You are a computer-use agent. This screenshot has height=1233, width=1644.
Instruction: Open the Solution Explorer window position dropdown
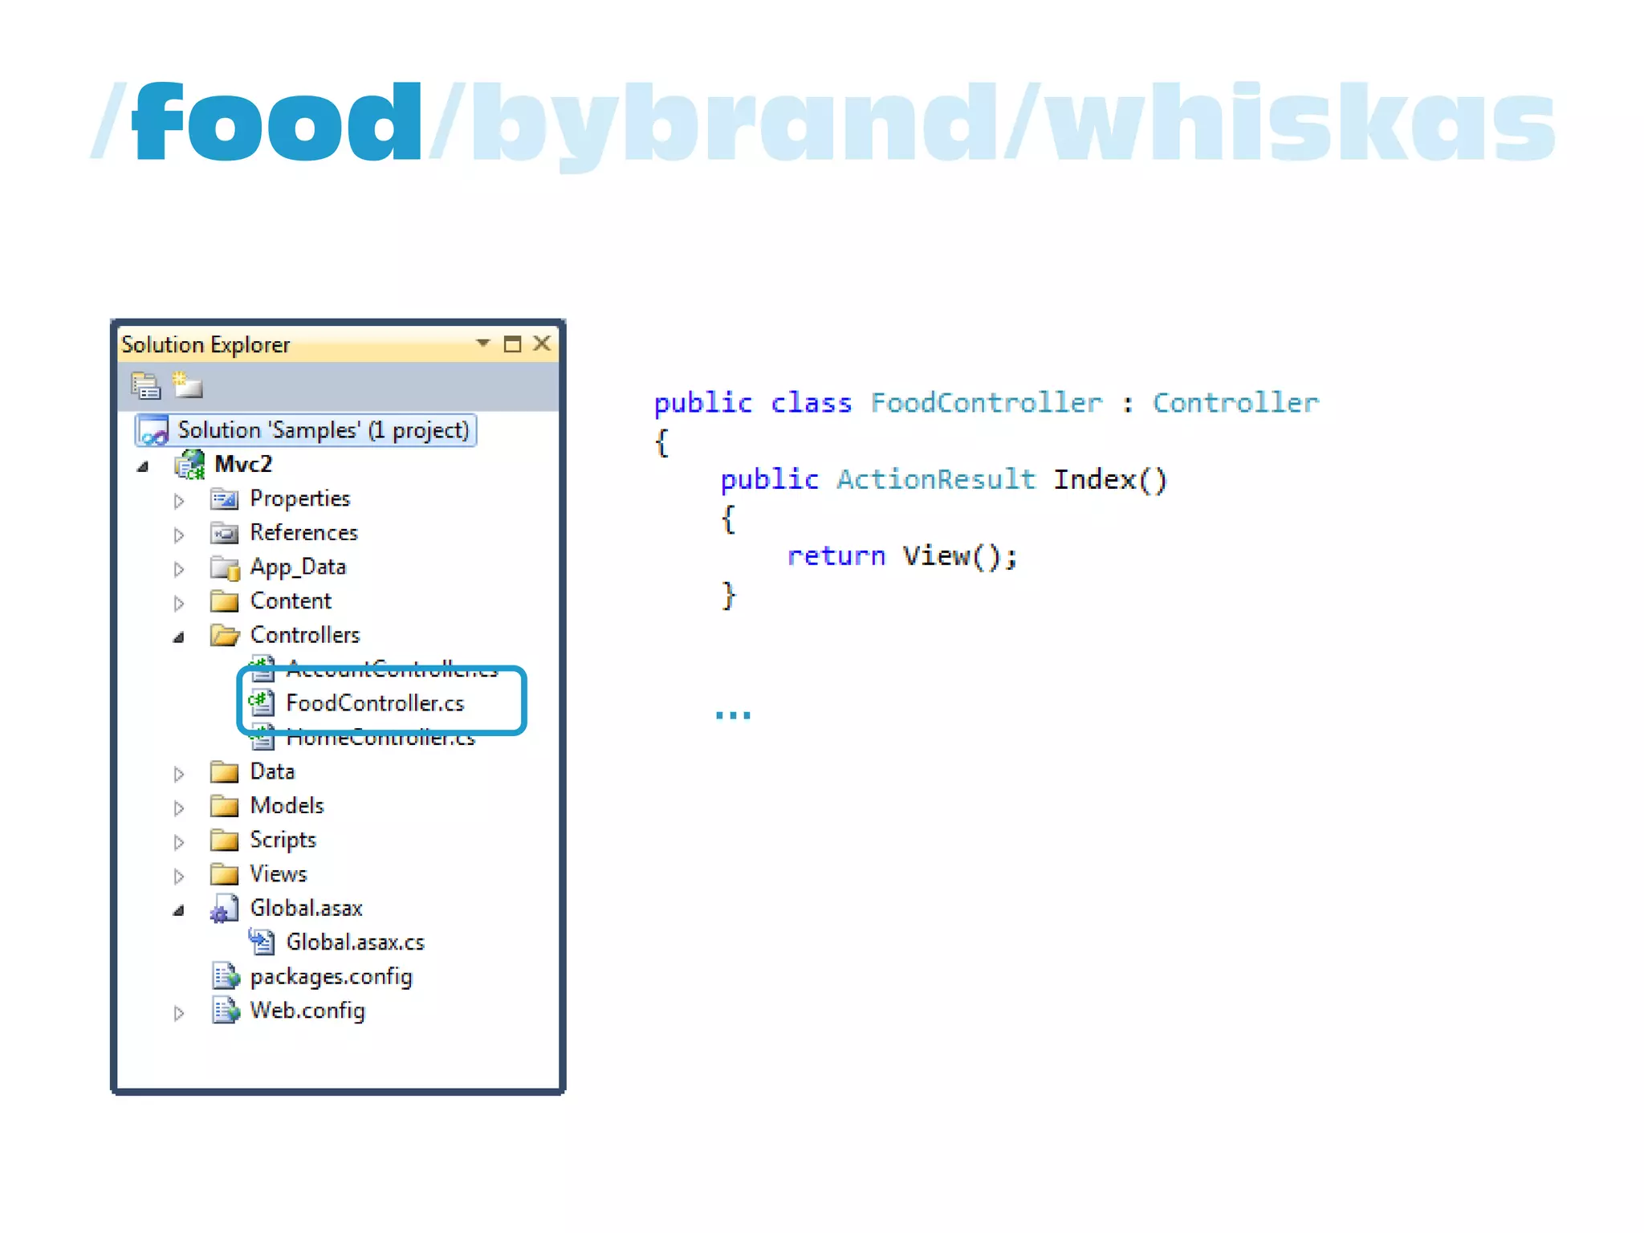(482, 344)
